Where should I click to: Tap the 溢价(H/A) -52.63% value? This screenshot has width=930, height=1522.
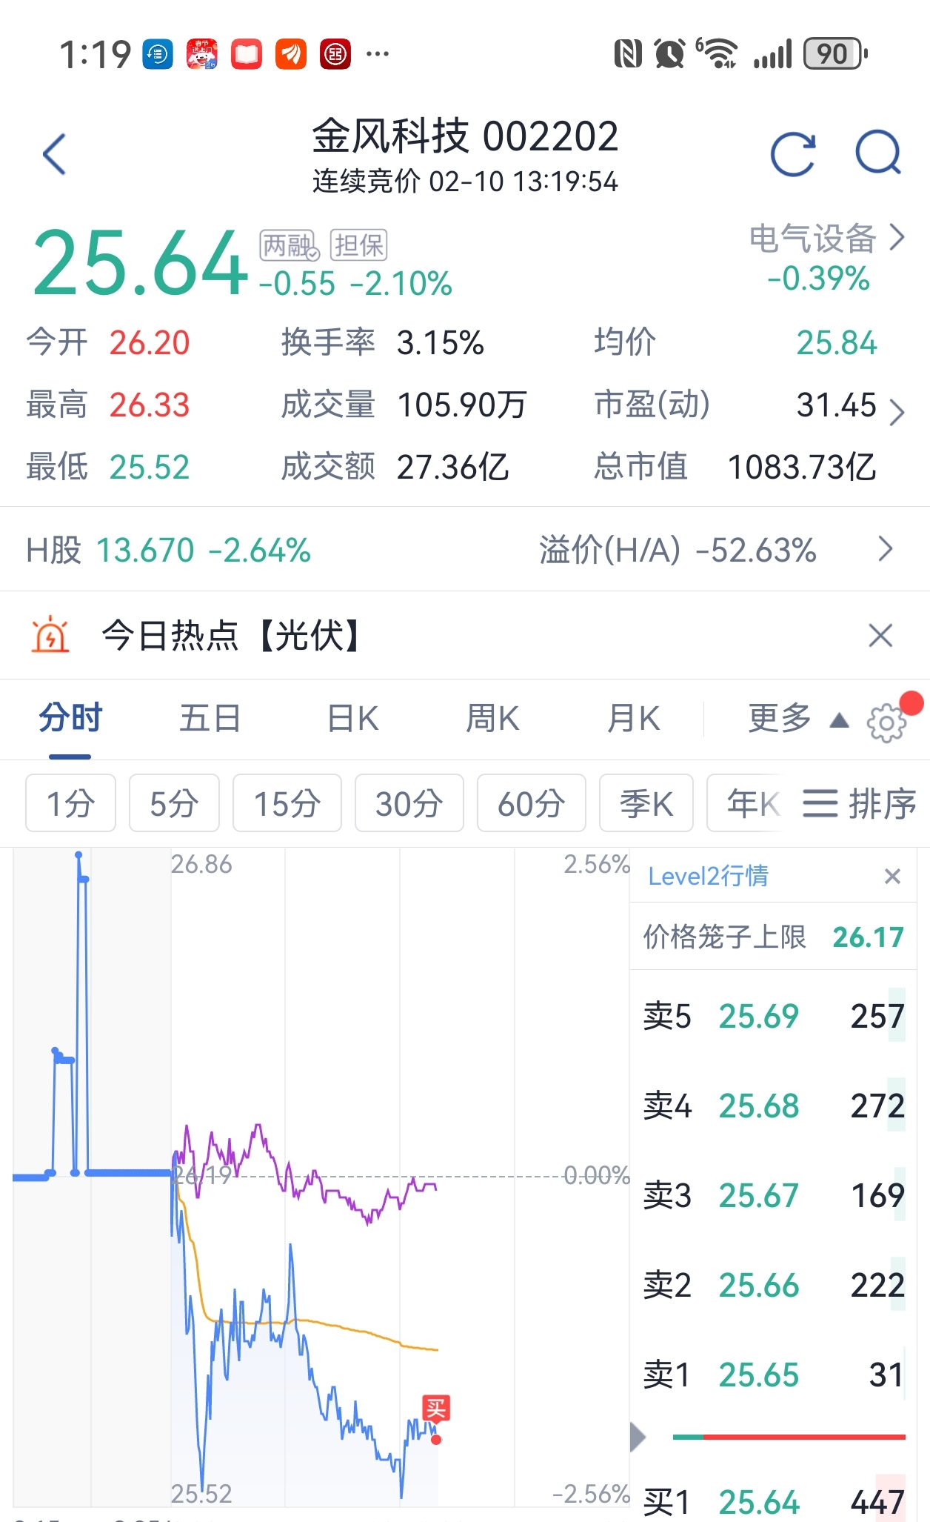point(756,550)
